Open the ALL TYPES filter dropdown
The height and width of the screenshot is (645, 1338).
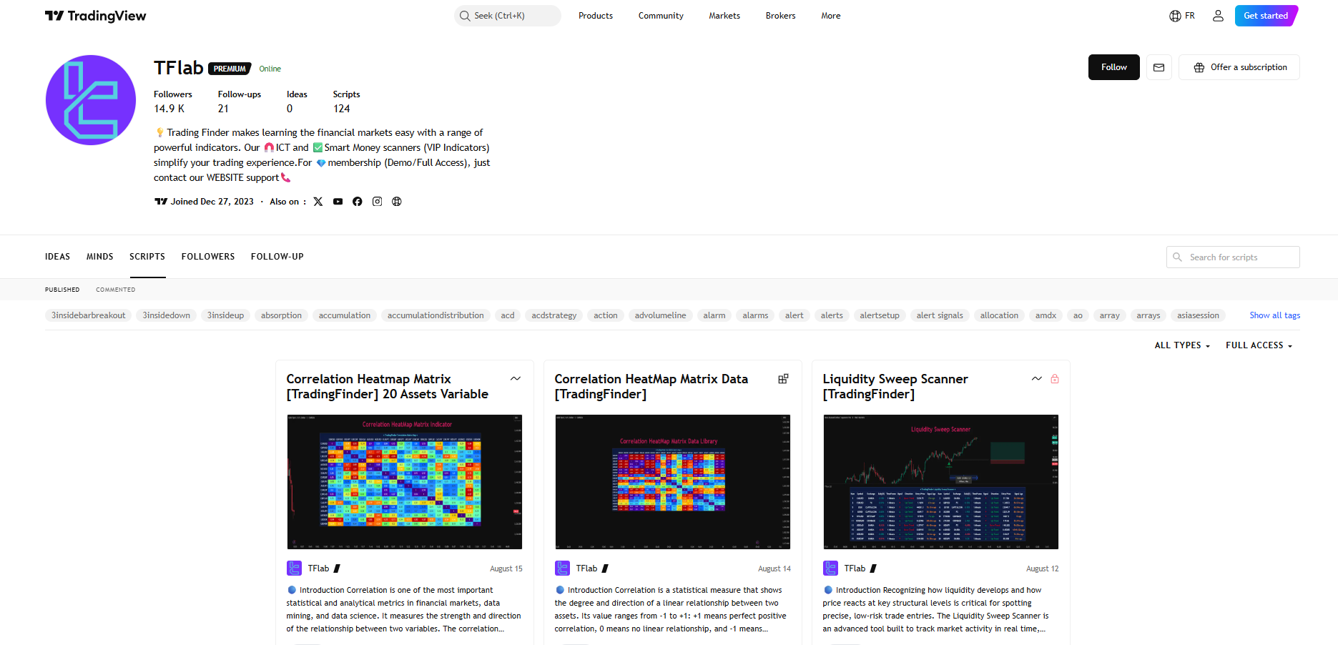tap(1182, 345)
